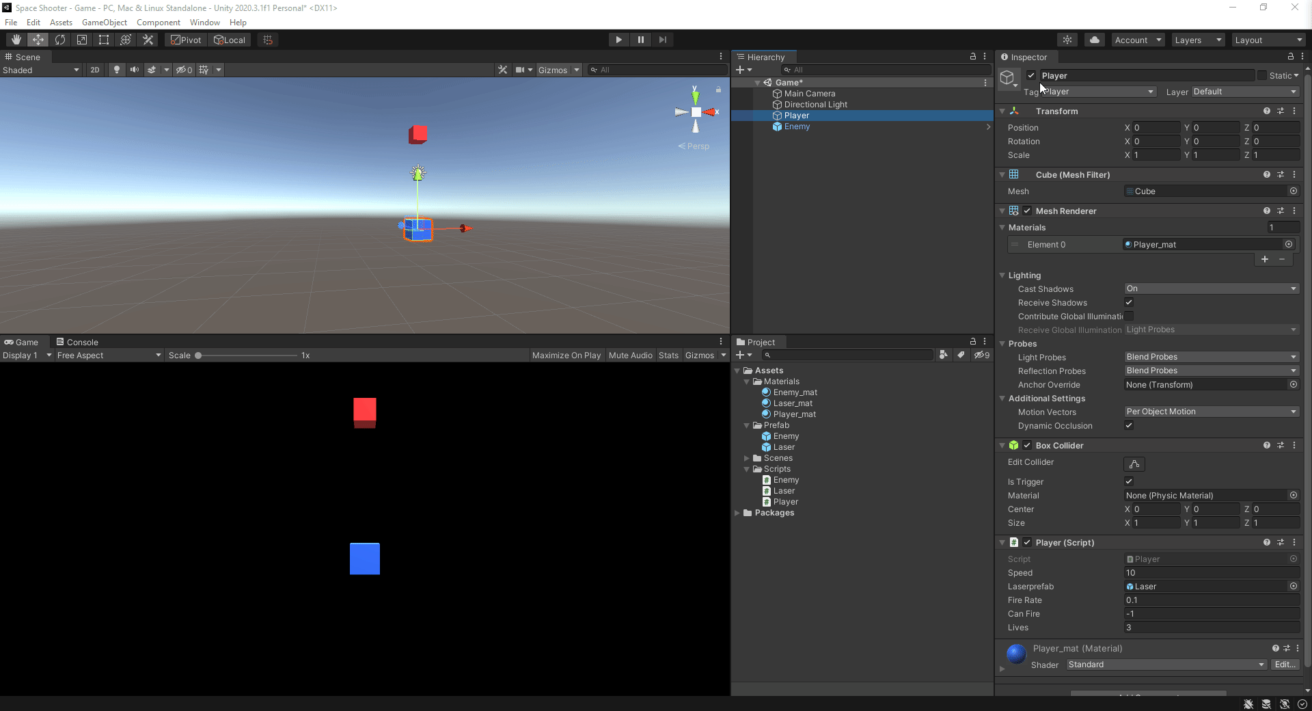Open Mesh Renderer component menu
This screenshot has height=711, width=1312.
[x=1294, y=211]
